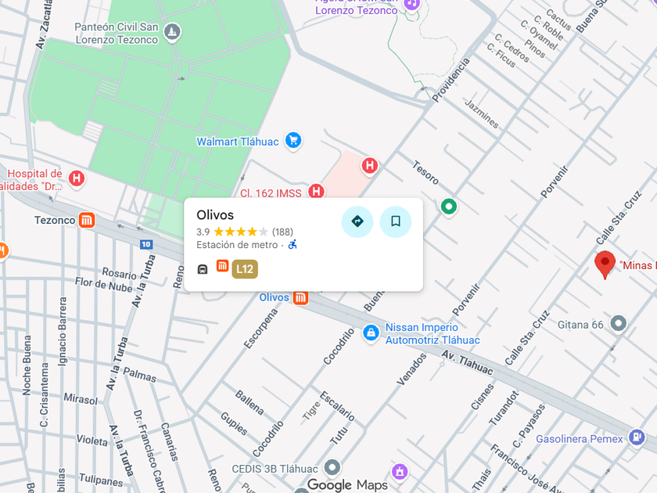This screenshot has width=657, height=493.
Task: Click the green circle marker near Tesoro
Action: [x=449, y=207]
